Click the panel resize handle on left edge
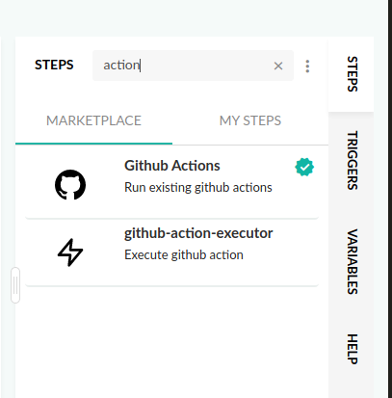392x398 pixels. point(15,285)
